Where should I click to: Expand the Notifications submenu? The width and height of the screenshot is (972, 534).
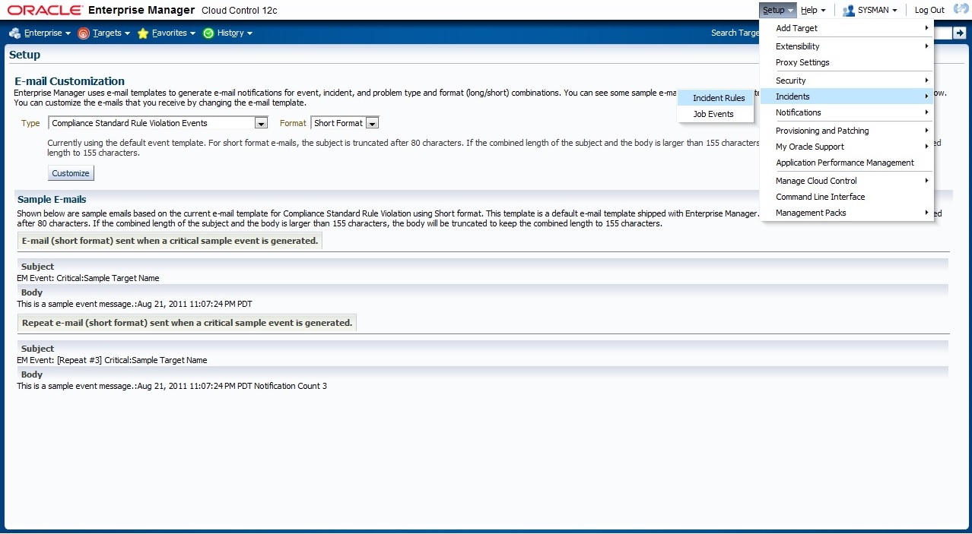point(798,112)
